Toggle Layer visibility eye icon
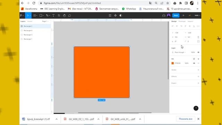Screen dimensions: 222x125 click(198, 52)
